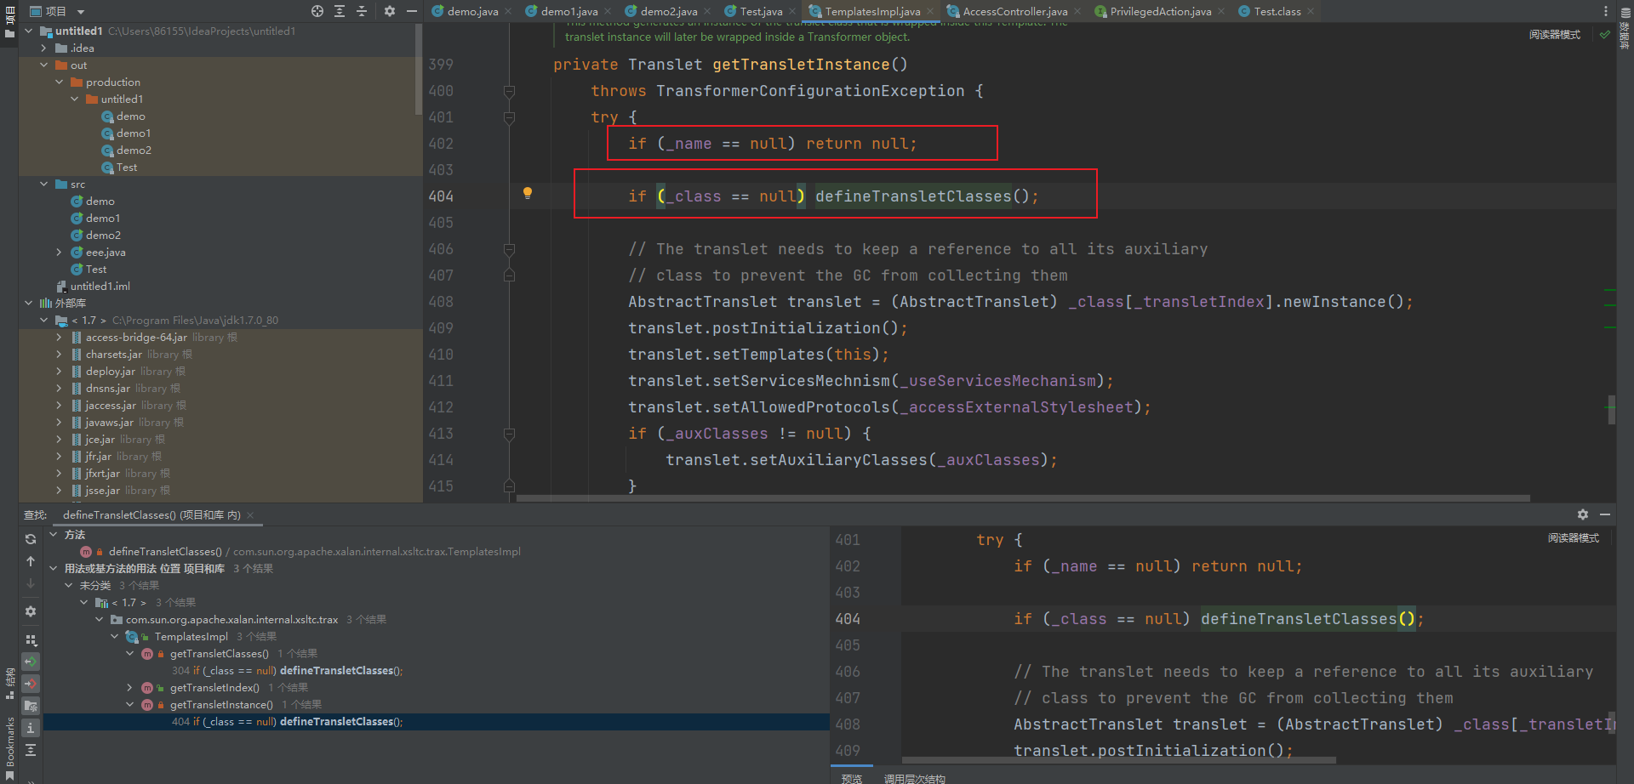
Task: Click the collapse all icon in Project panel
Action: [362, 11]
